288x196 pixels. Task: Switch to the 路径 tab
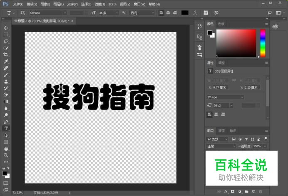pyautogui.click(x=233, y=131)
